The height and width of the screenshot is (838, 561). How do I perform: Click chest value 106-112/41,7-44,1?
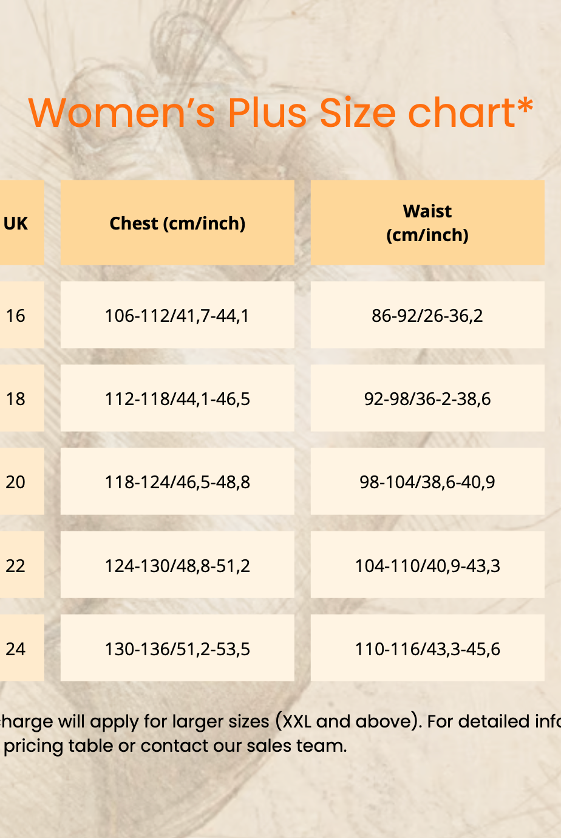click(x=177, y=315)
